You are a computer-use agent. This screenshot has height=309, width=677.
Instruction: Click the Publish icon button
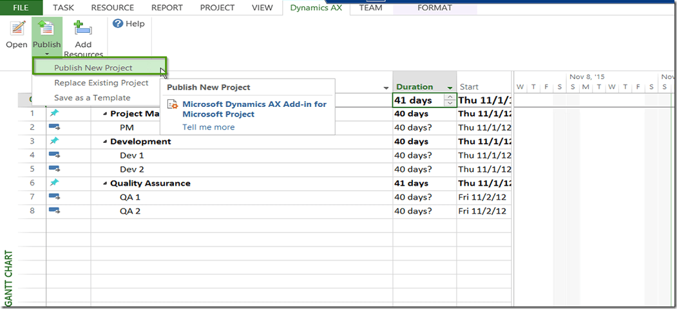pyautogui.click(x=46, y=30)
